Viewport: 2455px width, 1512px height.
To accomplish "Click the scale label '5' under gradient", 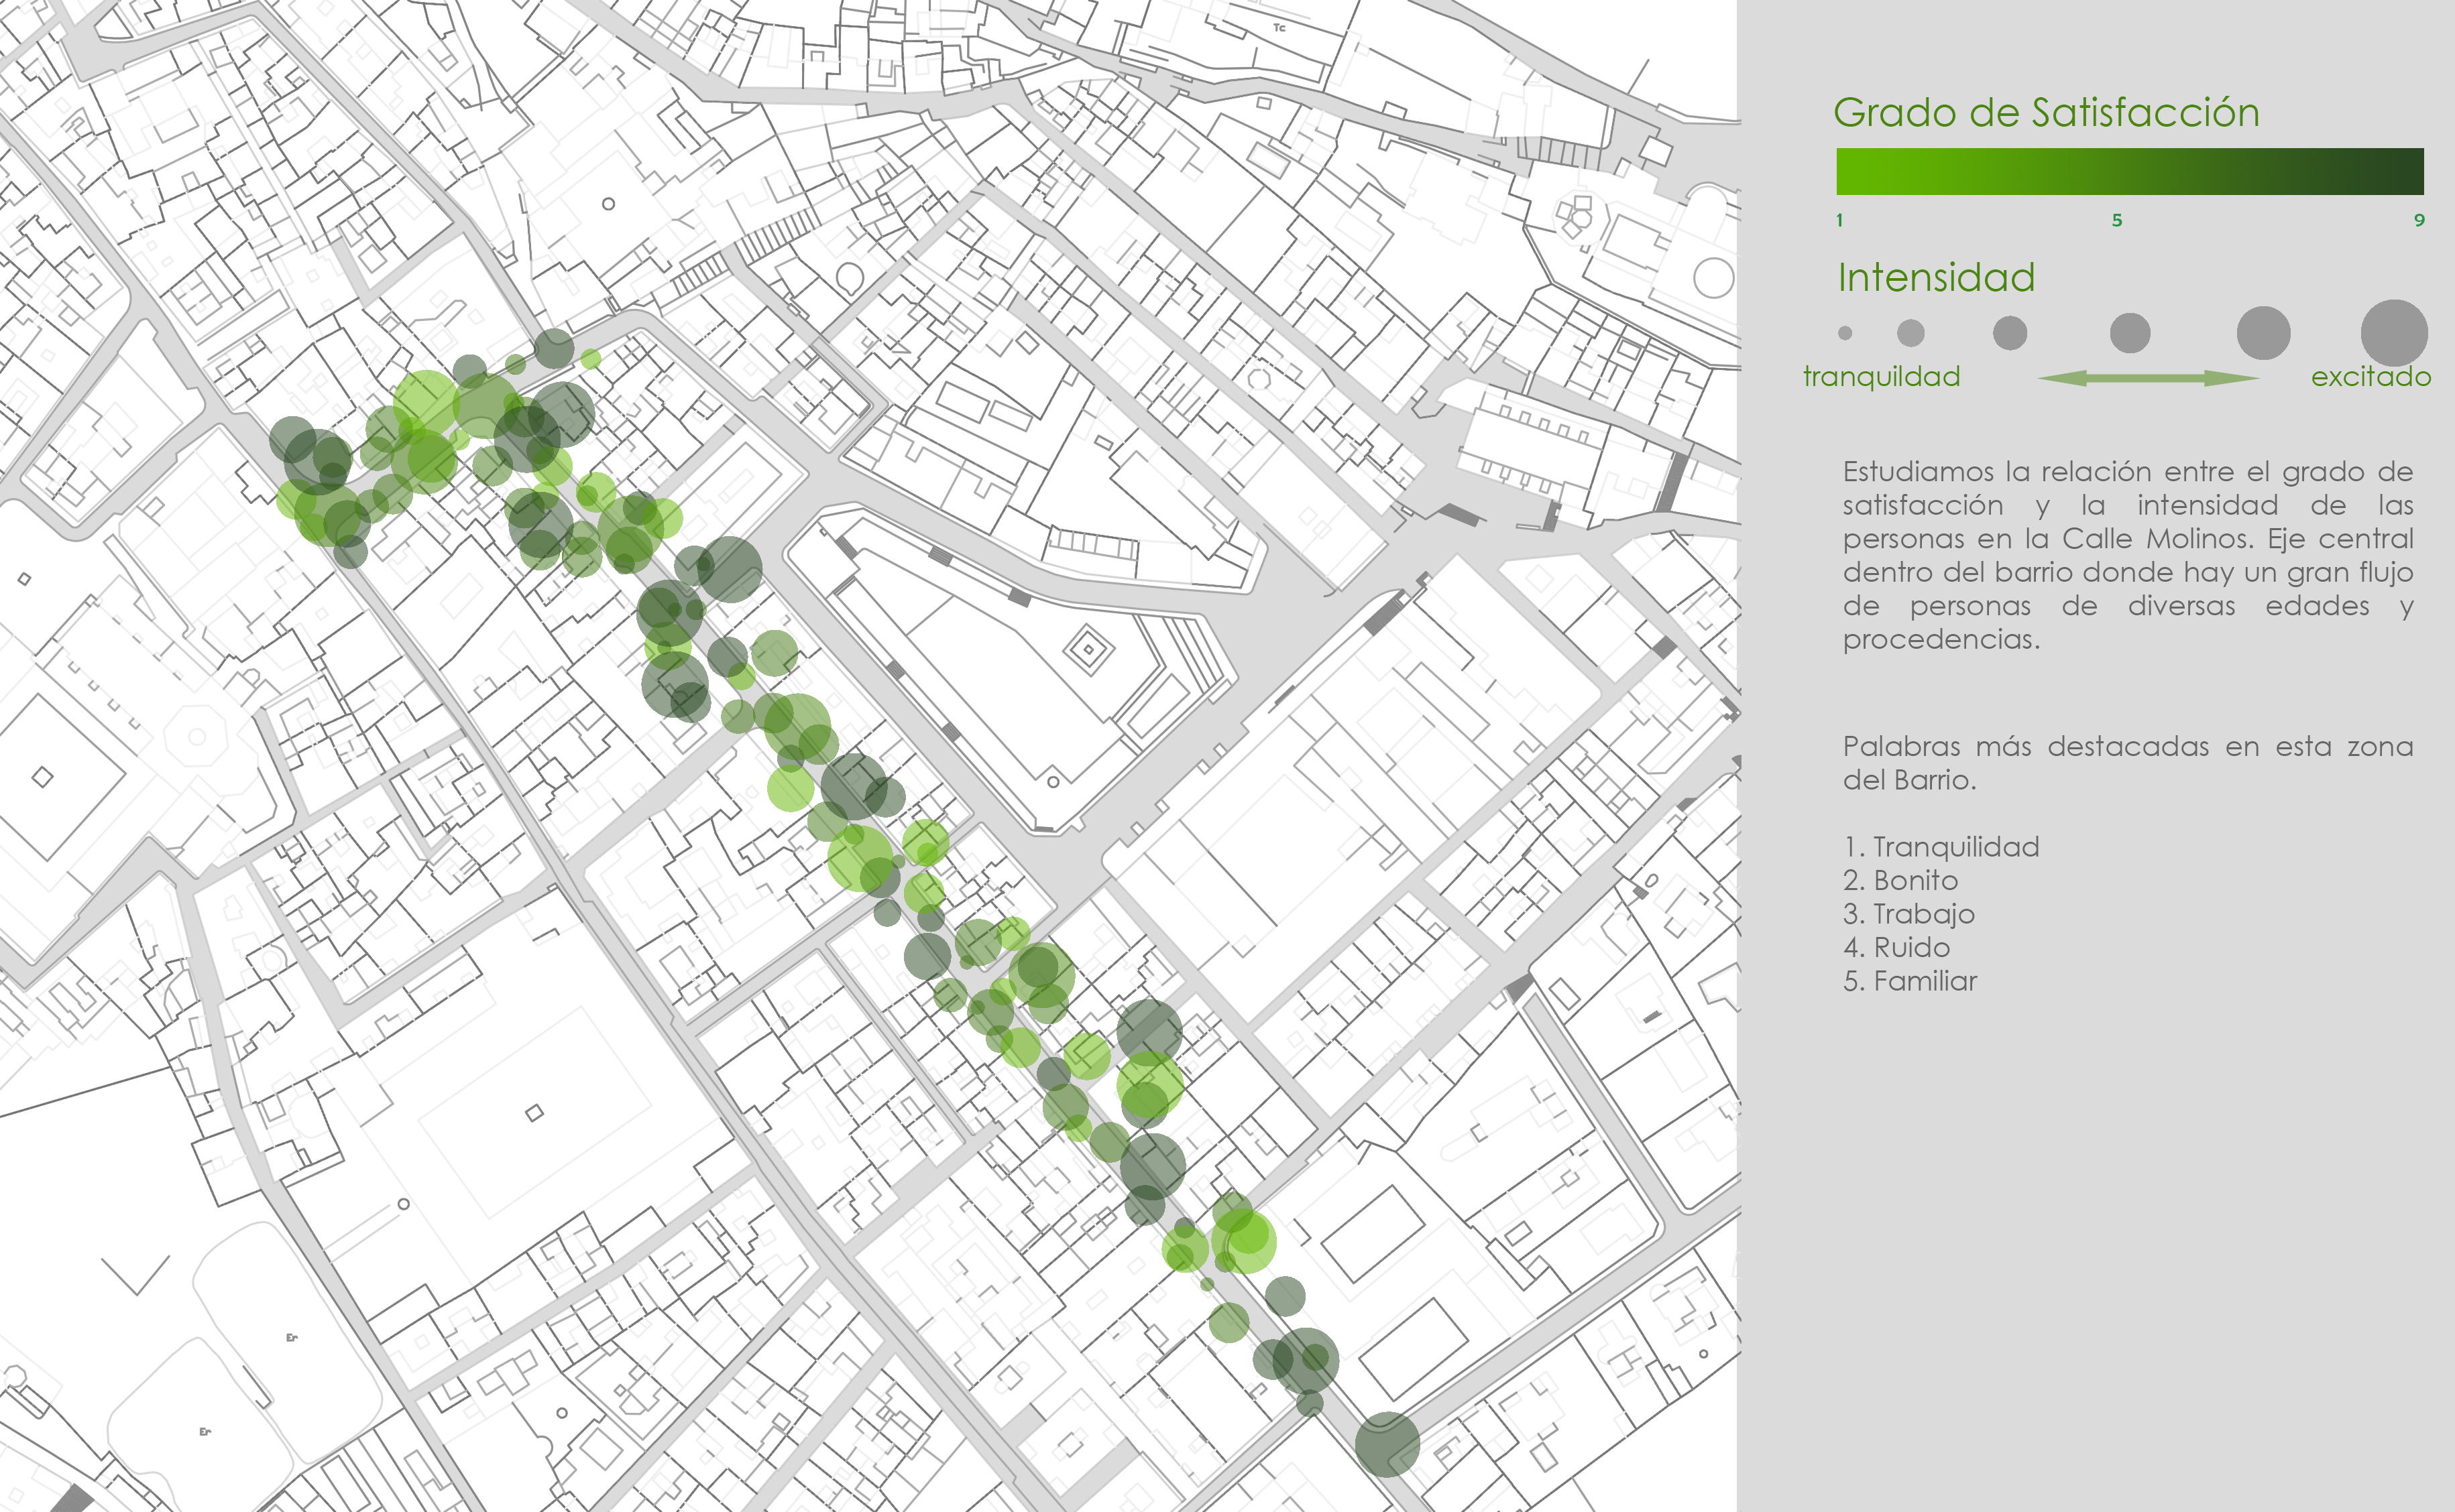I will [x=2117, y=220].
